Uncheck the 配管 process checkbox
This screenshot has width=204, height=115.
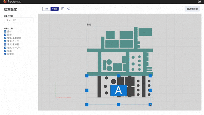click(5, 35)
